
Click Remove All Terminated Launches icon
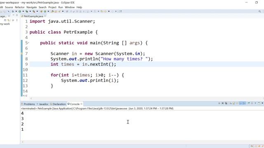click(x=226, y=103)
